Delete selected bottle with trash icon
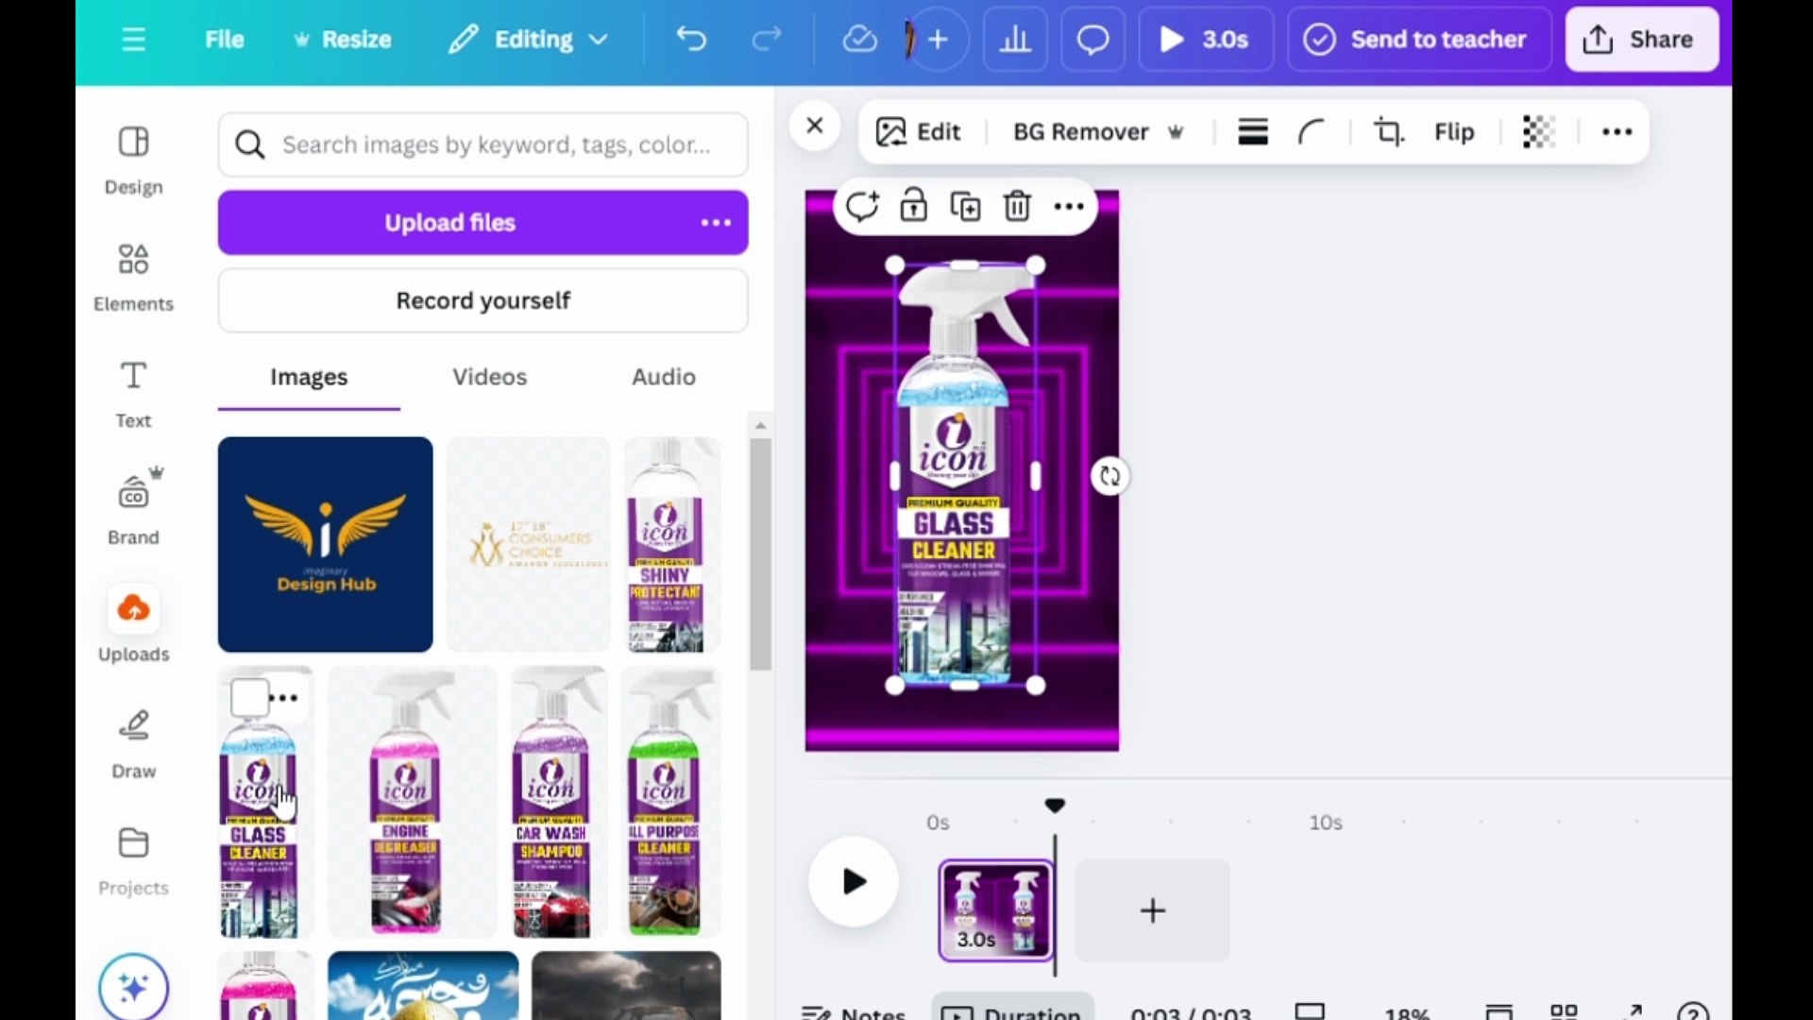1813x1020 pixels. [1017, 206]
